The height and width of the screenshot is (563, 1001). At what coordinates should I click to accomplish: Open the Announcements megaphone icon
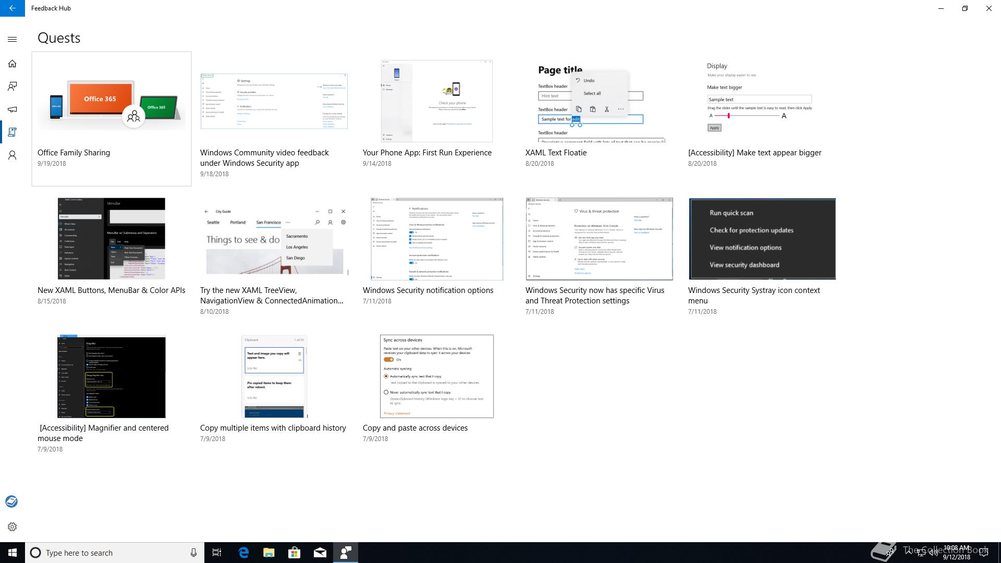(x=13, y=109)
